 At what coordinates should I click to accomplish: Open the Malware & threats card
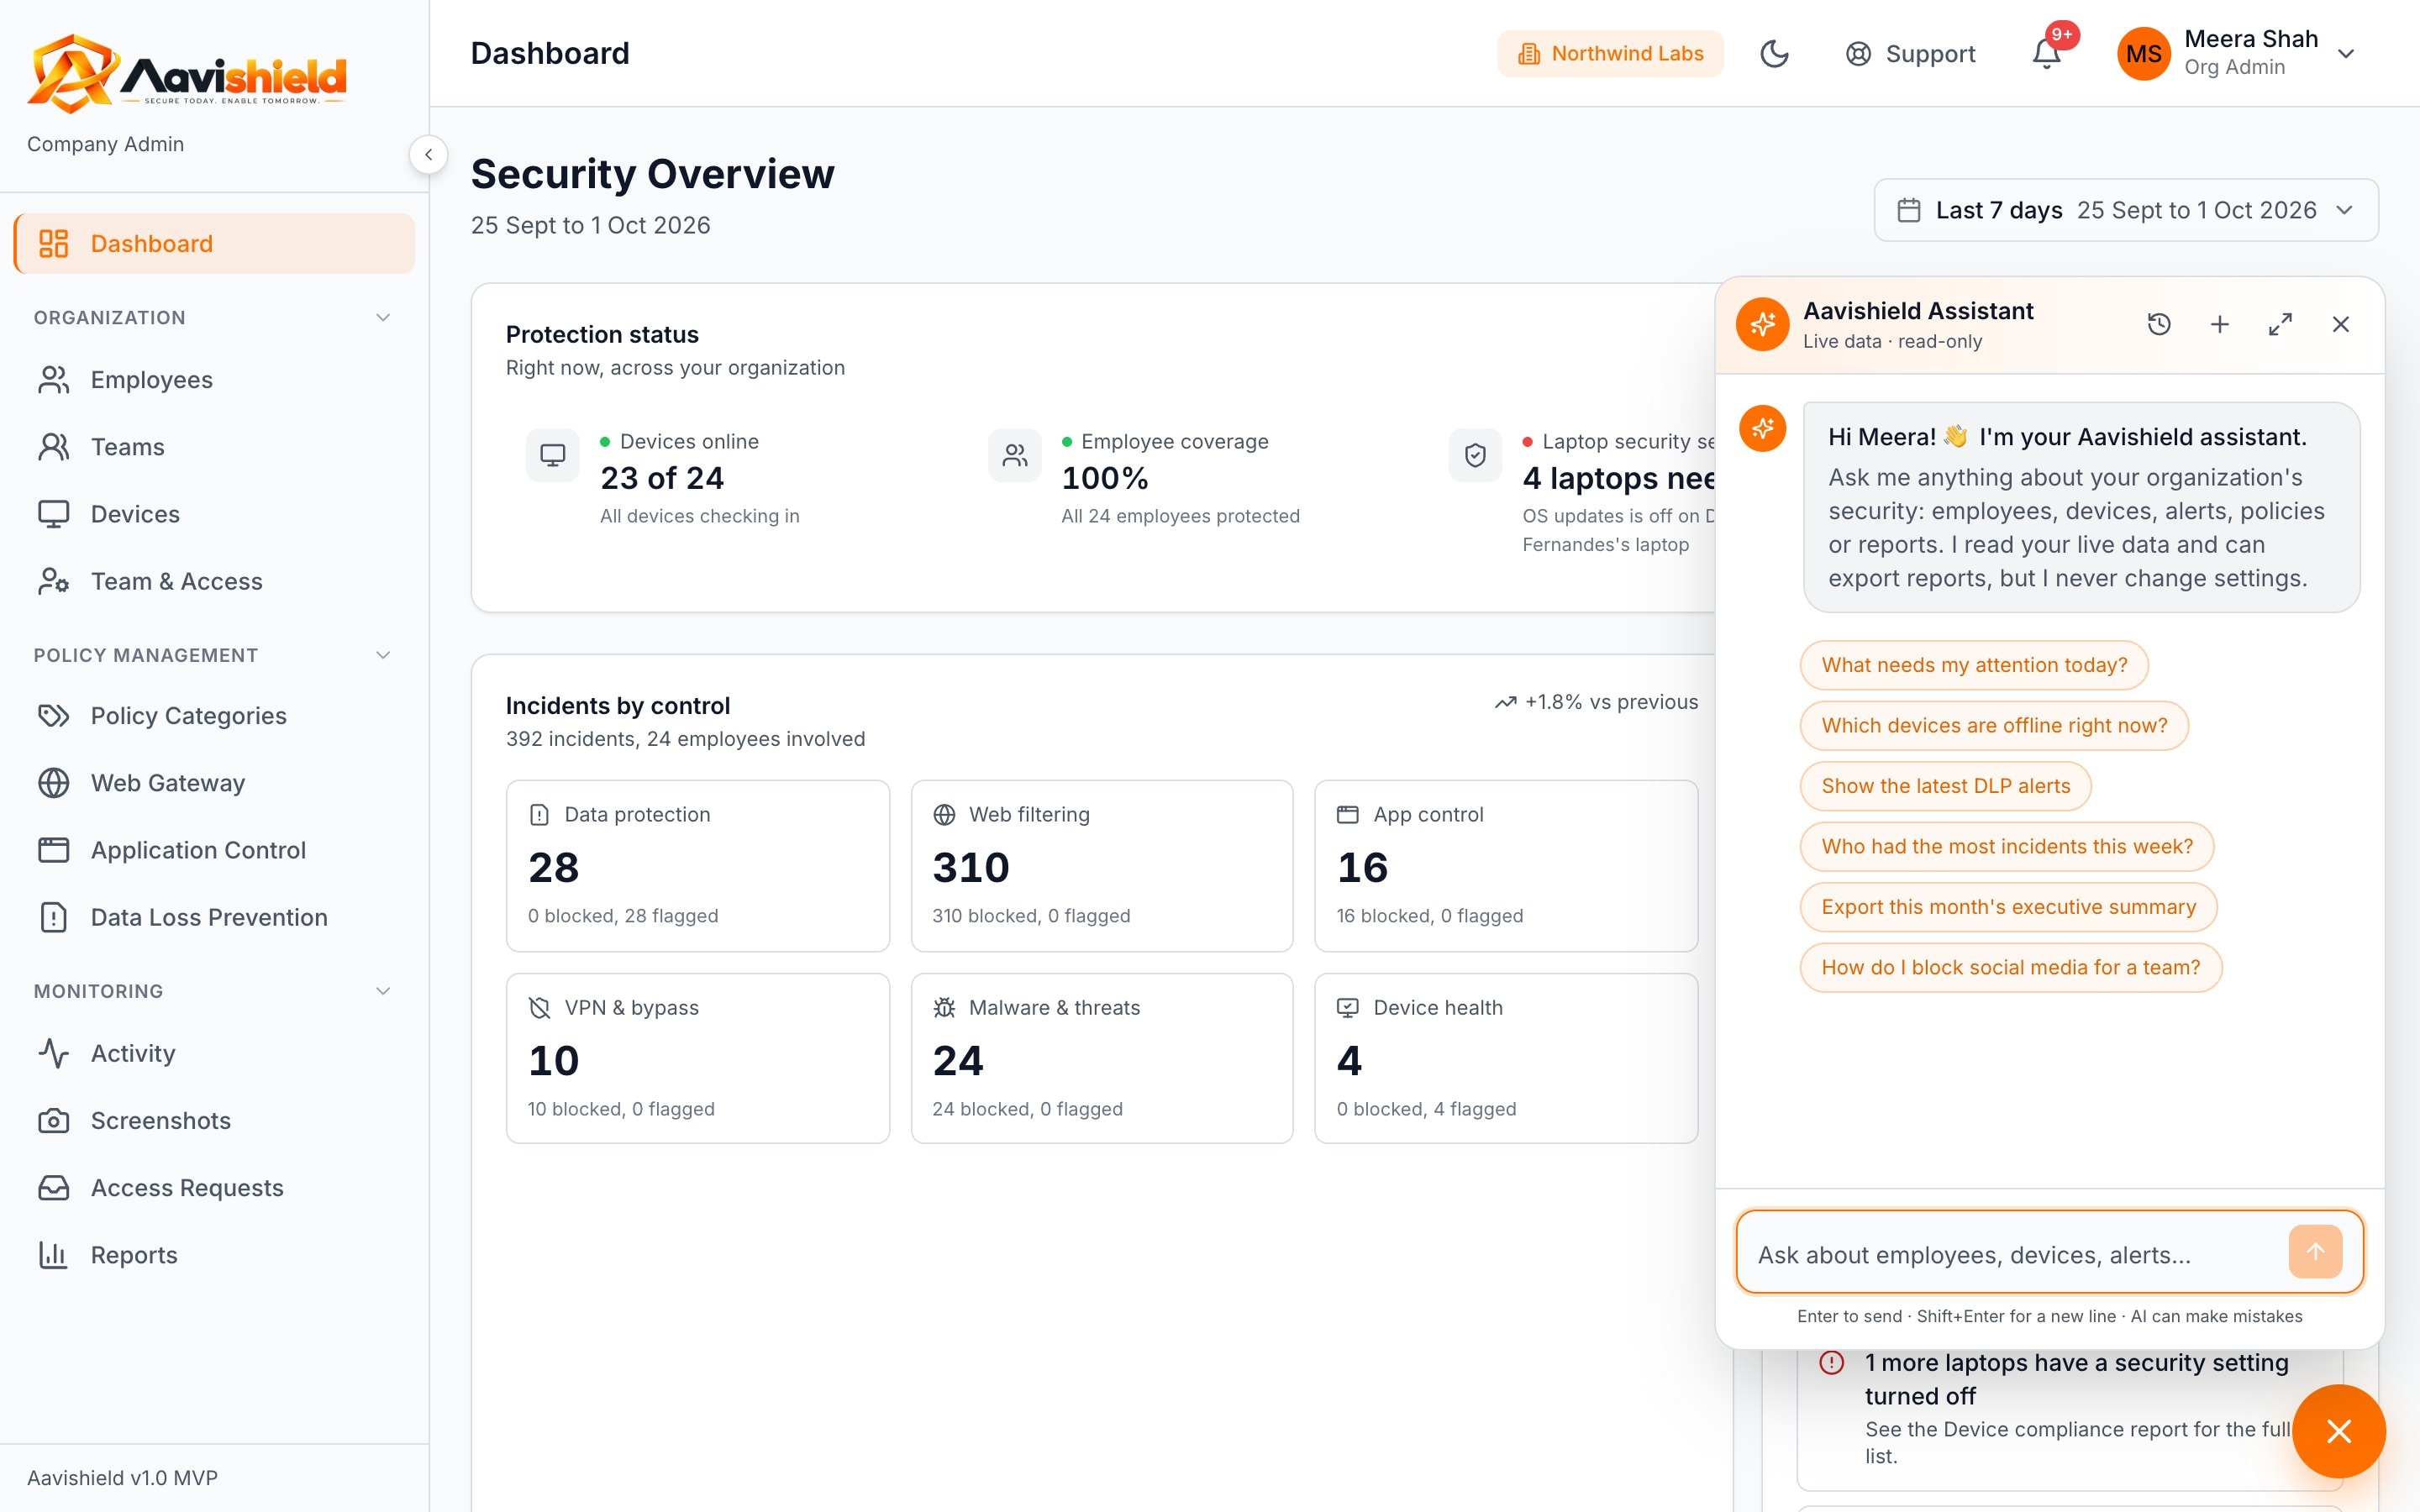tap(1101, 1058)
